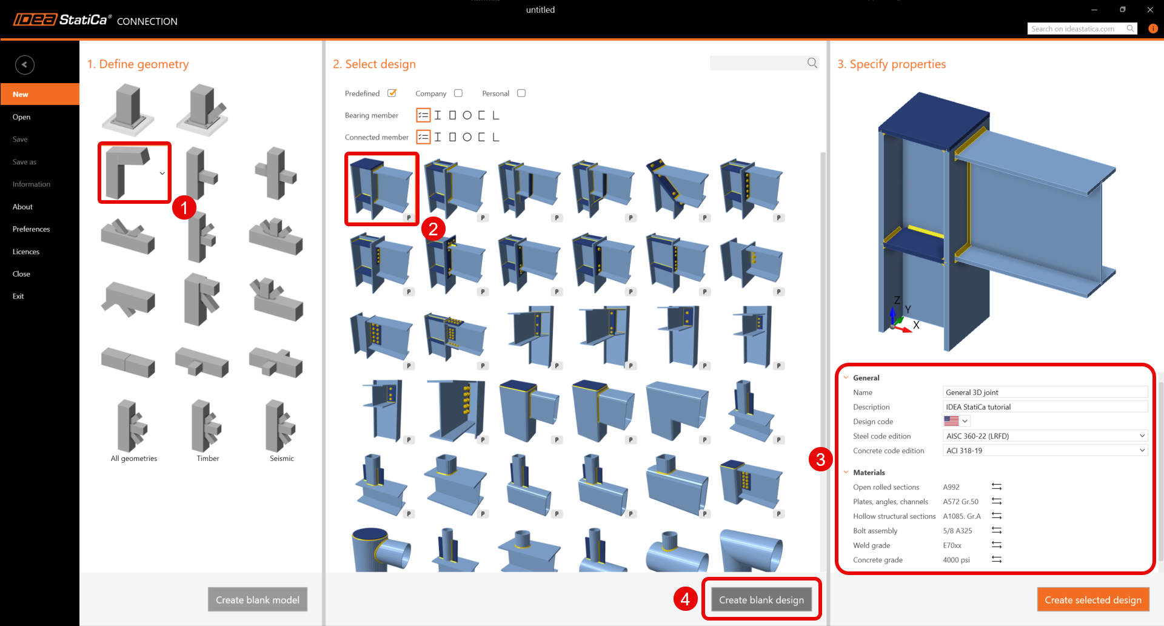This screenshot has height=626, width=1164.
Task: Collapse the General properties section
Action: coord(846,377)
